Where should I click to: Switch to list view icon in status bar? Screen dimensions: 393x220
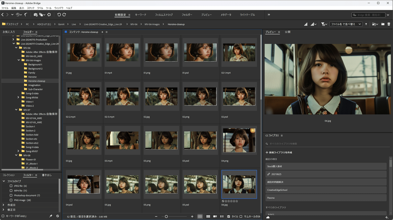click(x=222, y=216)
